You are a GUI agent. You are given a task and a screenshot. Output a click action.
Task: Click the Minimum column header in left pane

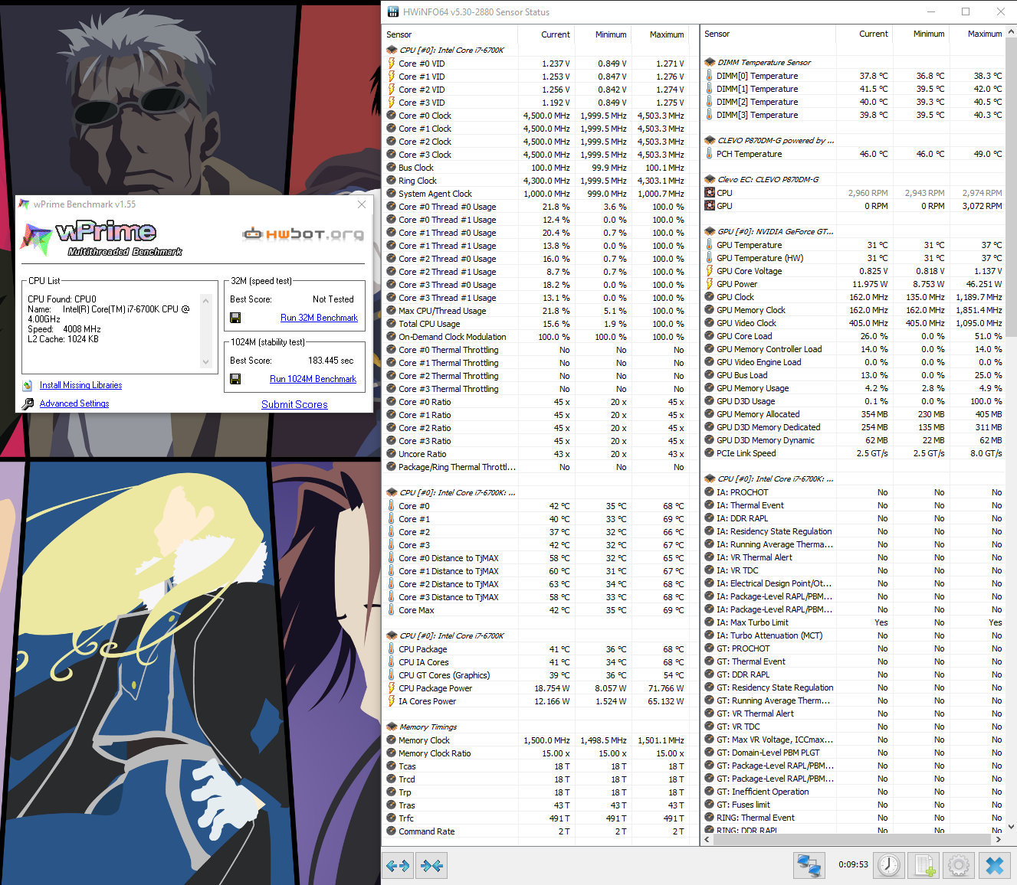pos(603,34)
